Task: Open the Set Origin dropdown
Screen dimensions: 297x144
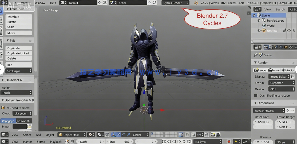Action: tap(19, 71)
